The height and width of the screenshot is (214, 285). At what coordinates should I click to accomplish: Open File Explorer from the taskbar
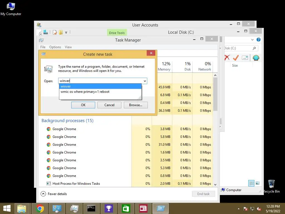click(22, 208)
